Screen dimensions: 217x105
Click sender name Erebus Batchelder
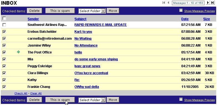click(x=42, y=32)
